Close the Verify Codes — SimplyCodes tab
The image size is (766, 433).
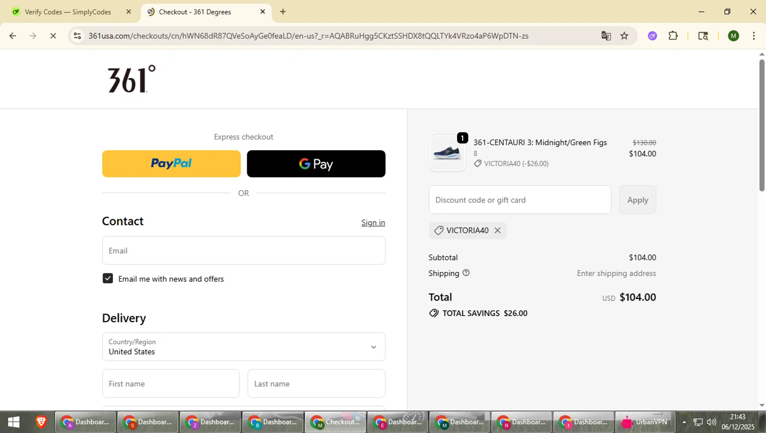(x=129, y=12)
